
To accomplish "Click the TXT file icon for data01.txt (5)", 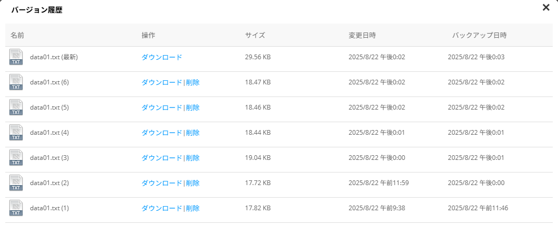I will 16,107.
